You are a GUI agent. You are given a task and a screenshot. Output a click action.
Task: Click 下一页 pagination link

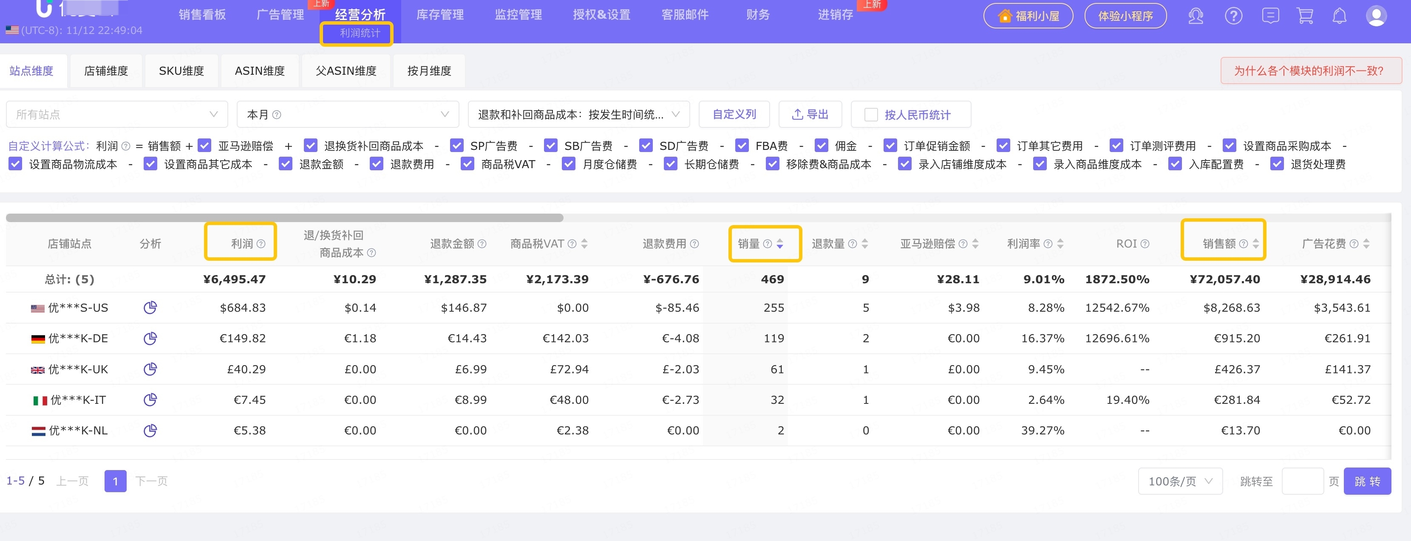pos(151,482)
